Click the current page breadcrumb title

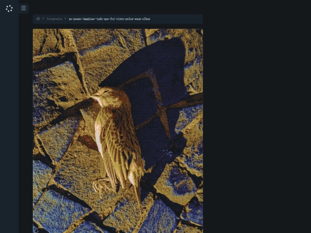point(109,19)
